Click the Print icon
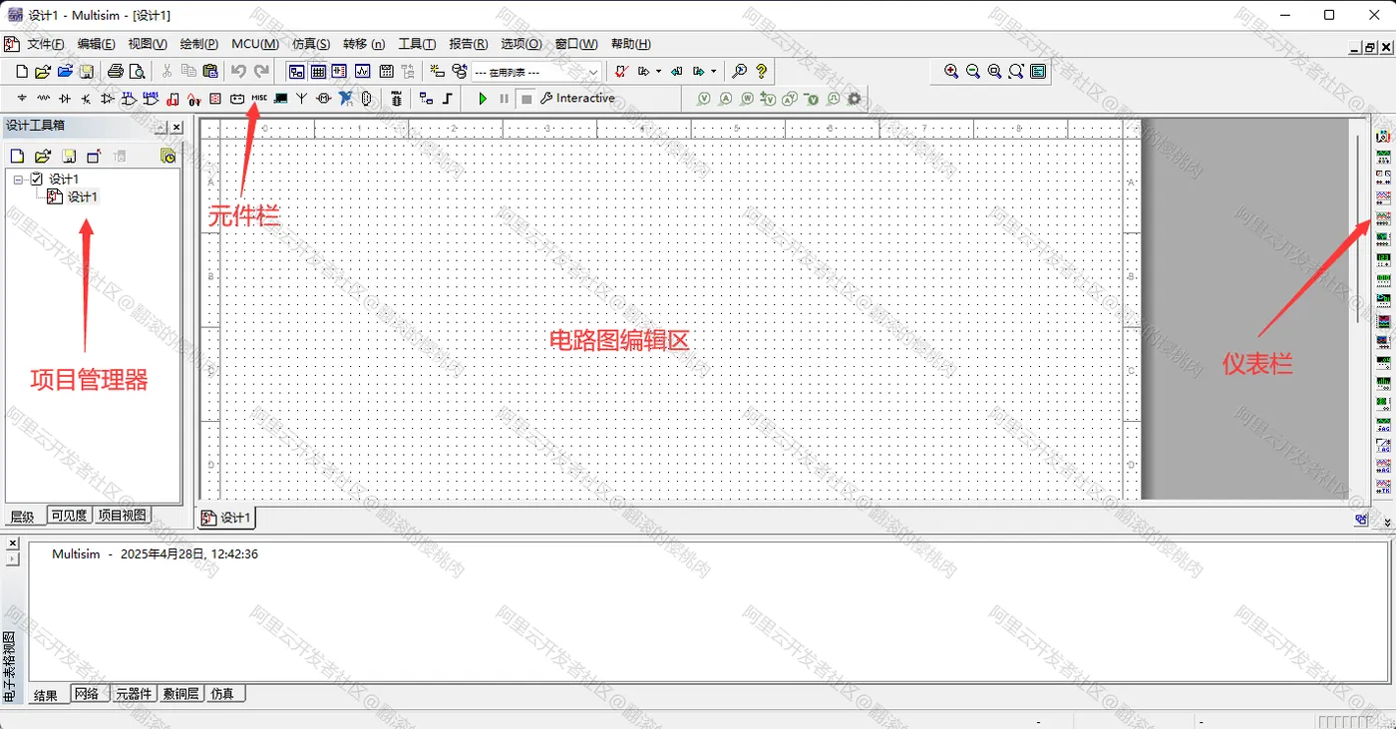1396x729 pixels. click(x=116, y=71)
